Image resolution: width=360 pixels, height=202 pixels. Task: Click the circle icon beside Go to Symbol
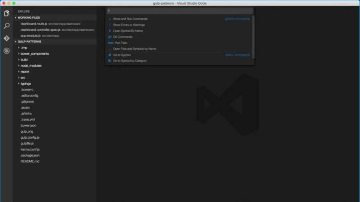[x=109, y=55]
